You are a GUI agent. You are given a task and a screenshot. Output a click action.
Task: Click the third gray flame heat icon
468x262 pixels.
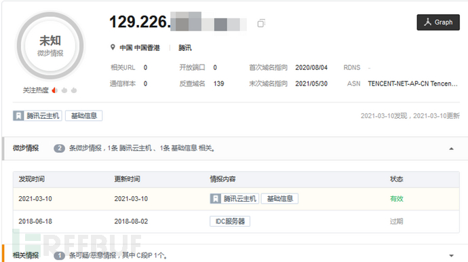click(x=74, y=90)
